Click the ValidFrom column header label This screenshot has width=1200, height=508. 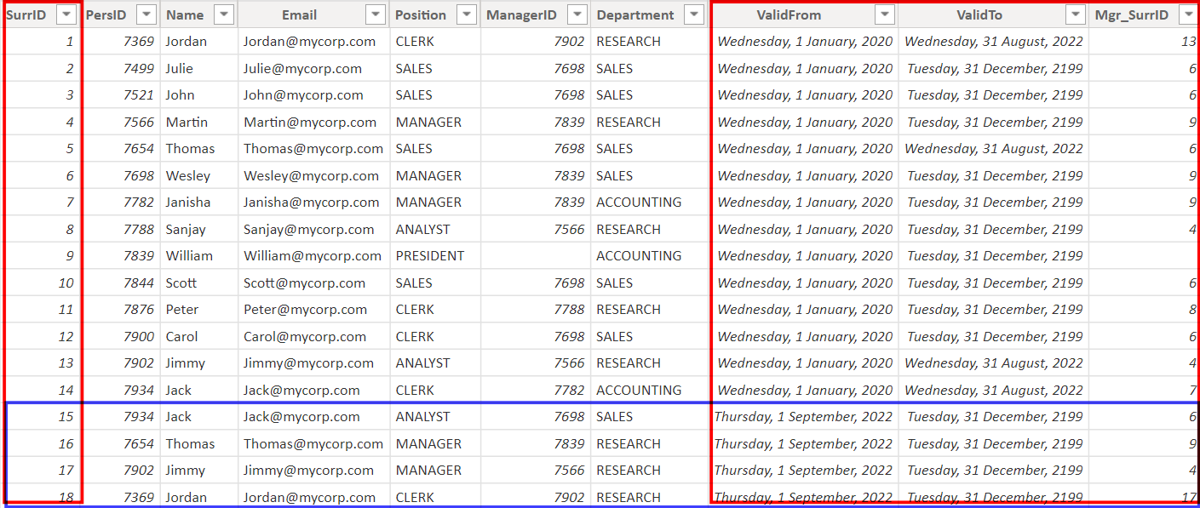click(x=789, y=14)
